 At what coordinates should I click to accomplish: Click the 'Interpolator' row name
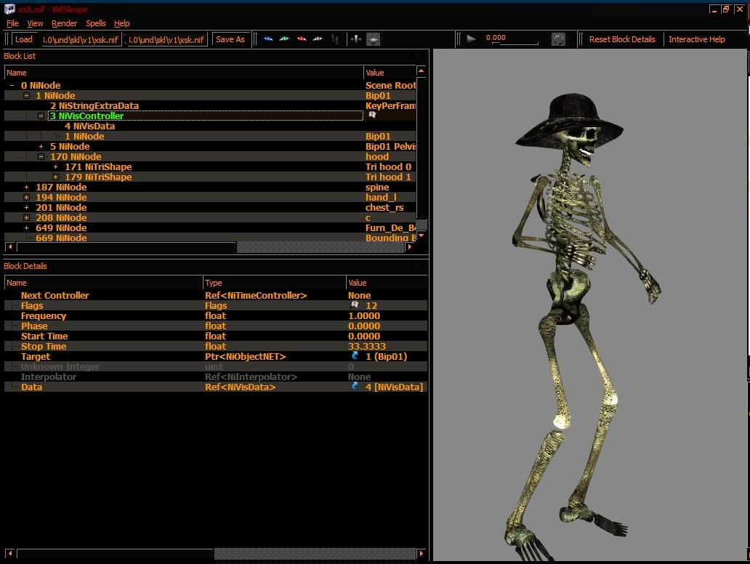pos(49,376)
